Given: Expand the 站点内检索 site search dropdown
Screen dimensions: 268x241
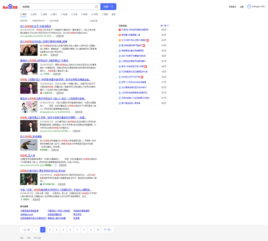Looking at the screenshot, I should coord(55,21).
